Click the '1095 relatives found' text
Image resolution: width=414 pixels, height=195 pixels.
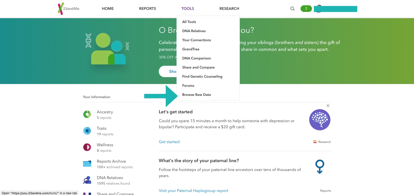click(x=113, y=183)
